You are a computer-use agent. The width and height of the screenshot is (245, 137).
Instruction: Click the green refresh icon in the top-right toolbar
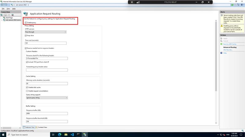(x=232, y=5)
